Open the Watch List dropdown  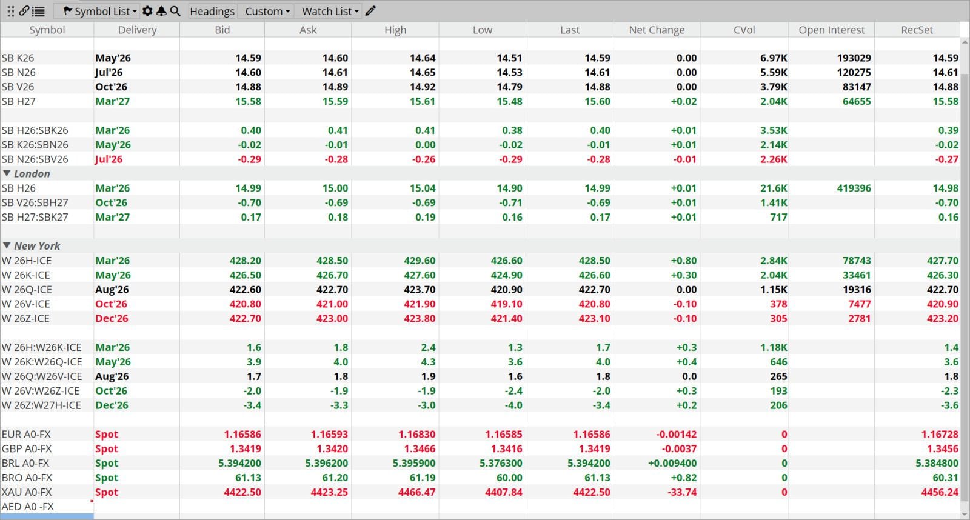tap(330, 11)
